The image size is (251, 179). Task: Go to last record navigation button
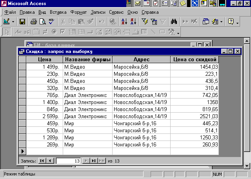coord(94,161)
